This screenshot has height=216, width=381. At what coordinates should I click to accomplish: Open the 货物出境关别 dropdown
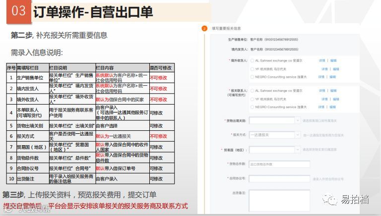pyautogui.click(x=274, y=120)
